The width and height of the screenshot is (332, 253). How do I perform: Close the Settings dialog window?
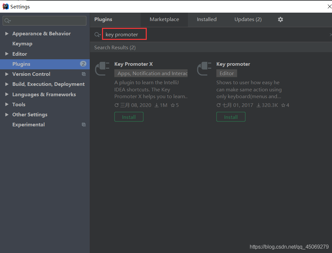click(329, 6)
